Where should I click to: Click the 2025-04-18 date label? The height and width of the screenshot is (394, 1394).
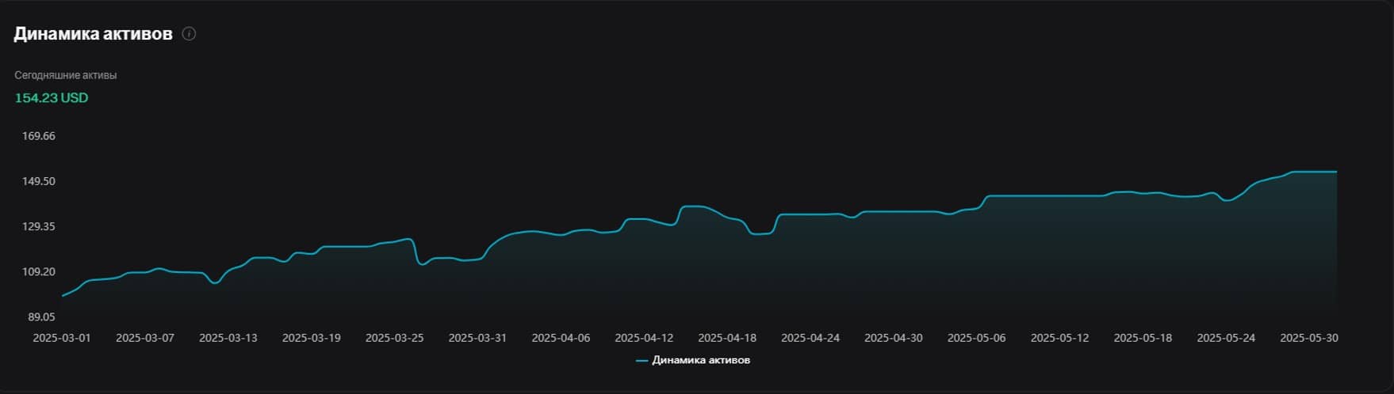727,338
